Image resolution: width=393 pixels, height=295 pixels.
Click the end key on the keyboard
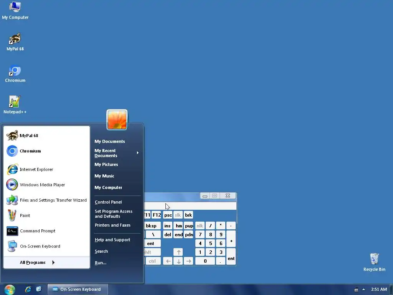click(179, 235)
